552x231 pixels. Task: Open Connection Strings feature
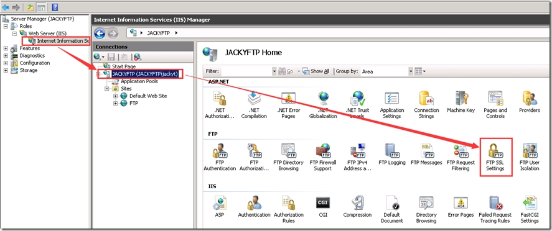426,104
